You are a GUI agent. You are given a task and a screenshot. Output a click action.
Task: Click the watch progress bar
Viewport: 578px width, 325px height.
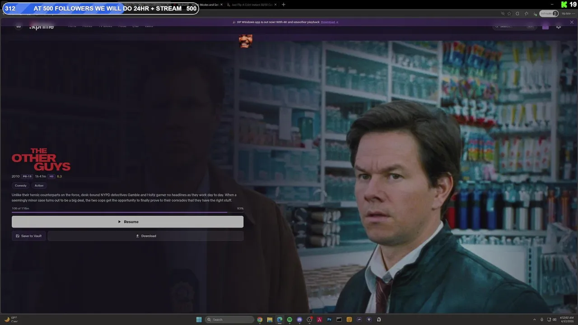tap(127, 212)
